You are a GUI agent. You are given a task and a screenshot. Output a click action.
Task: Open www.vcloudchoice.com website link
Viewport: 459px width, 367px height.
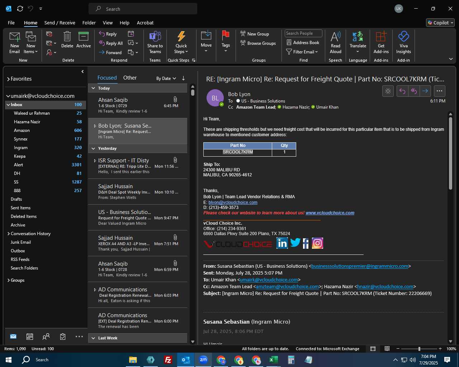(330, 213)
